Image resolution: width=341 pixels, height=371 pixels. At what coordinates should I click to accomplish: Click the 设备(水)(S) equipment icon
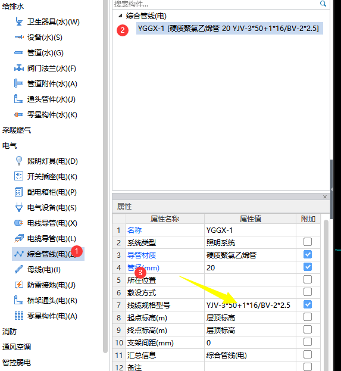(19, 37)
